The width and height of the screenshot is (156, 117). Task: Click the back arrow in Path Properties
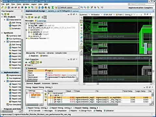point(26,62)
